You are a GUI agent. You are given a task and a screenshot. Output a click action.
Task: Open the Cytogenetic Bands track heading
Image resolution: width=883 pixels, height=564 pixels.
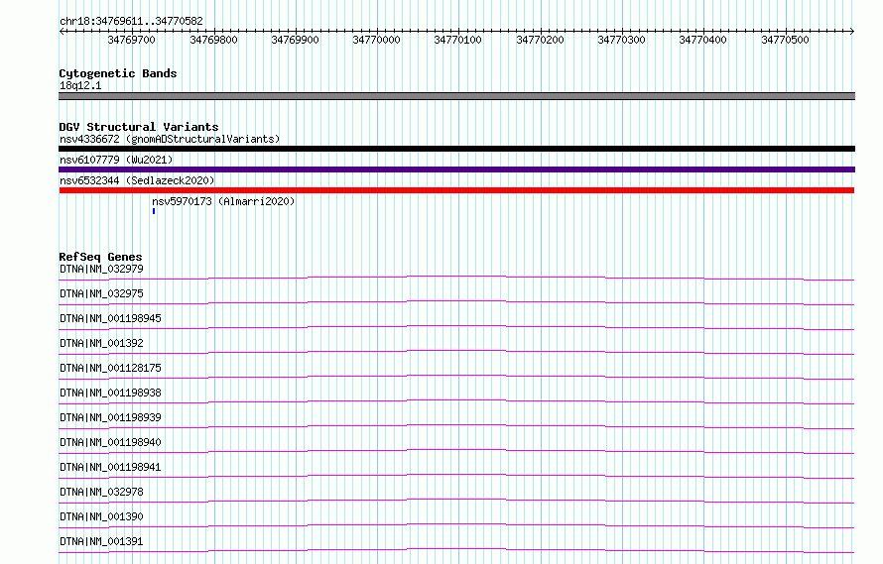click(118, 73)
